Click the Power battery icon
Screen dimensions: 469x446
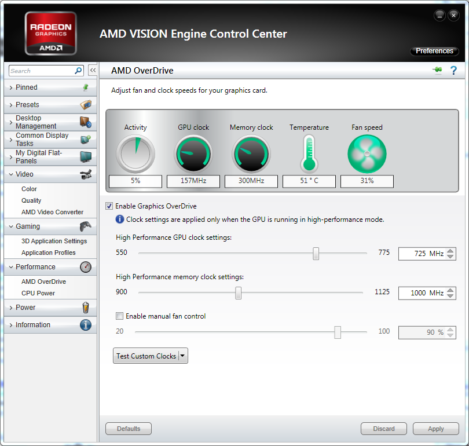click(86, 308)
